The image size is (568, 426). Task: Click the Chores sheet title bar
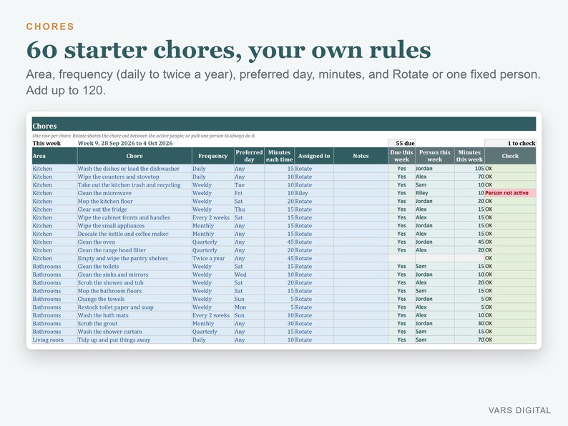click(284, 124)
